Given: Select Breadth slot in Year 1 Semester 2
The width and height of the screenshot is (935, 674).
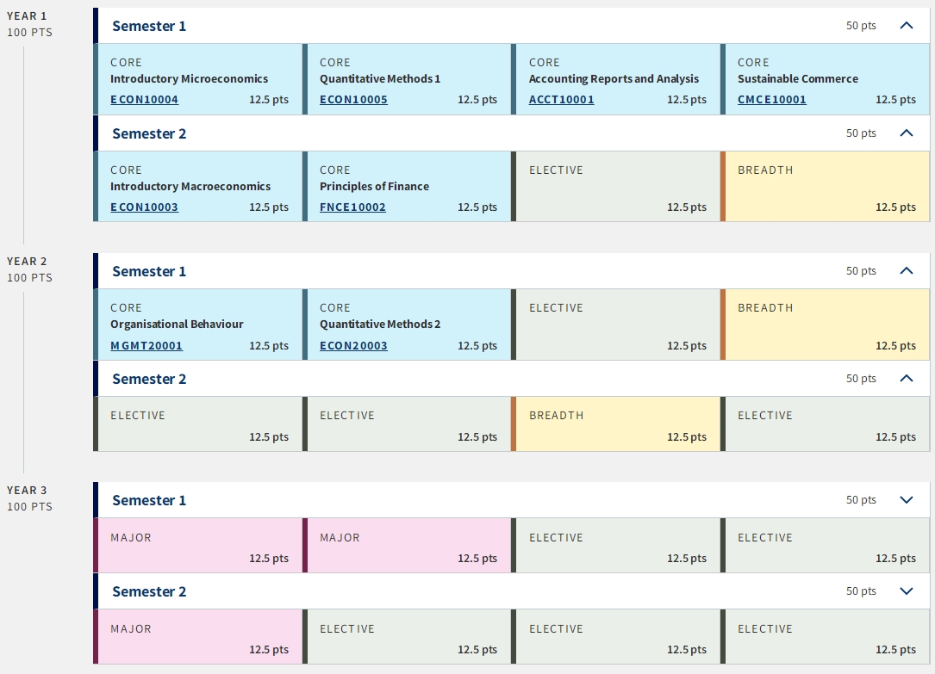Looking at the screenshot, I should coord(826,187).
